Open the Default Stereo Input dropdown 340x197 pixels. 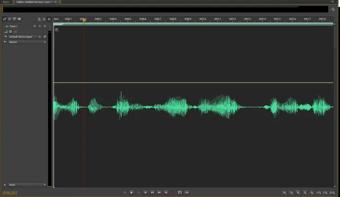point(25,37)
